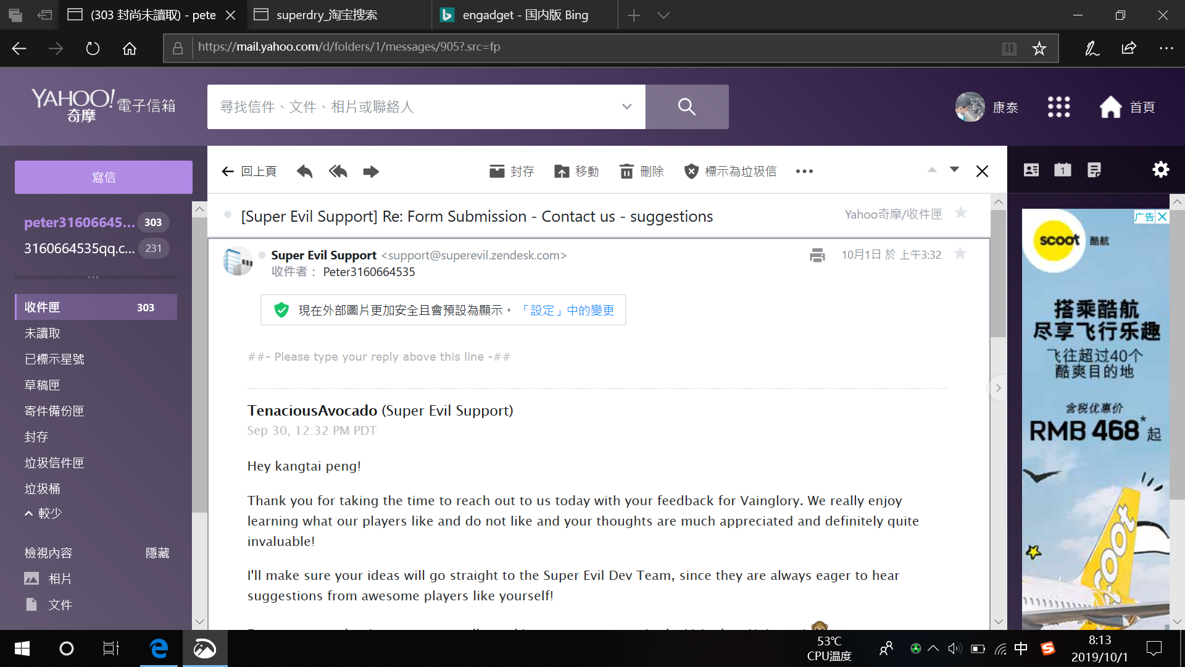Star the email subject line
The width and height of the screenshot is (1185, 667).
coord(960,213)
